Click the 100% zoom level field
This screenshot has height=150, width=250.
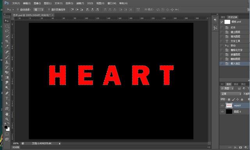(16, 143)
